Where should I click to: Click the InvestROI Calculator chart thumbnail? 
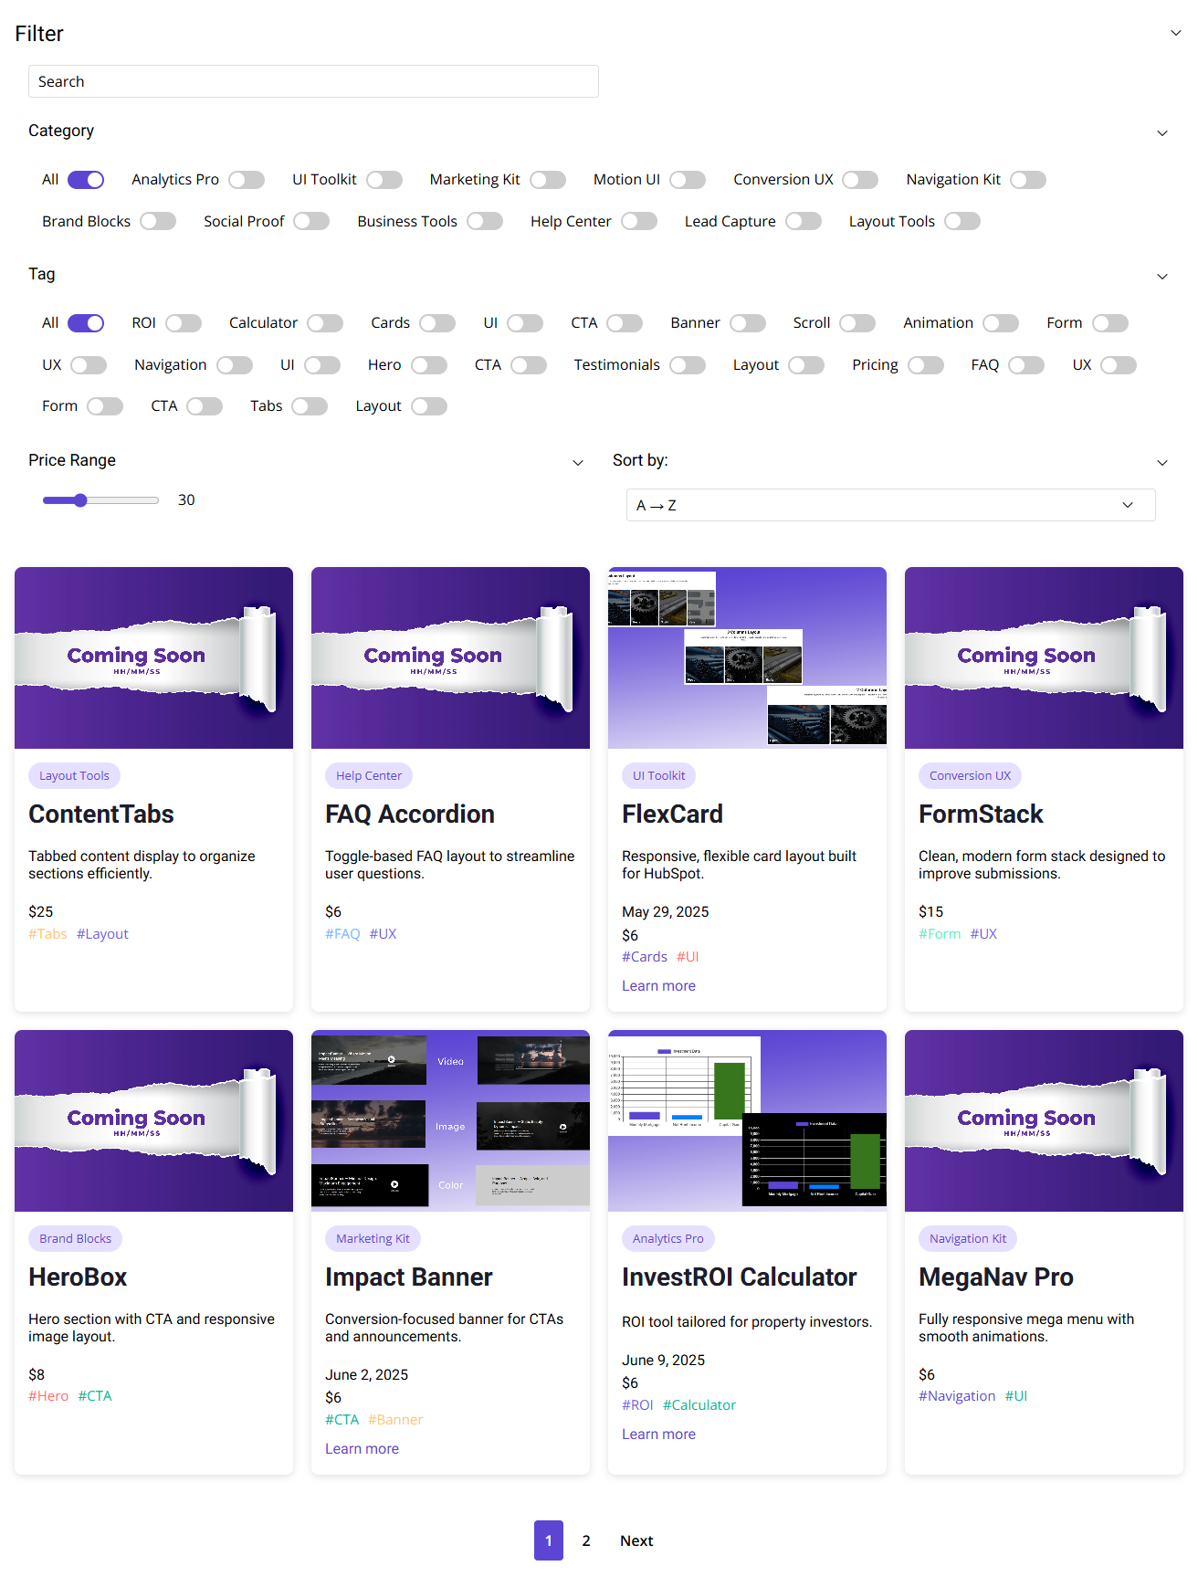(x=747, y=1120)
